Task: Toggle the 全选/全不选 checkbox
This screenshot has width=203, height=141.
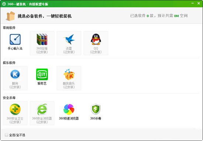Action: (x=6, y=135)
